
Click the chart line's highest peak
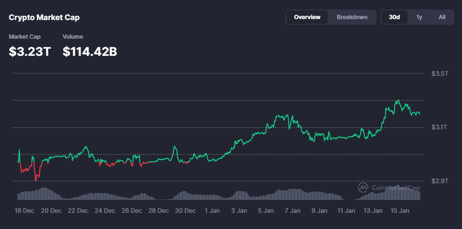tap(397, 101)
